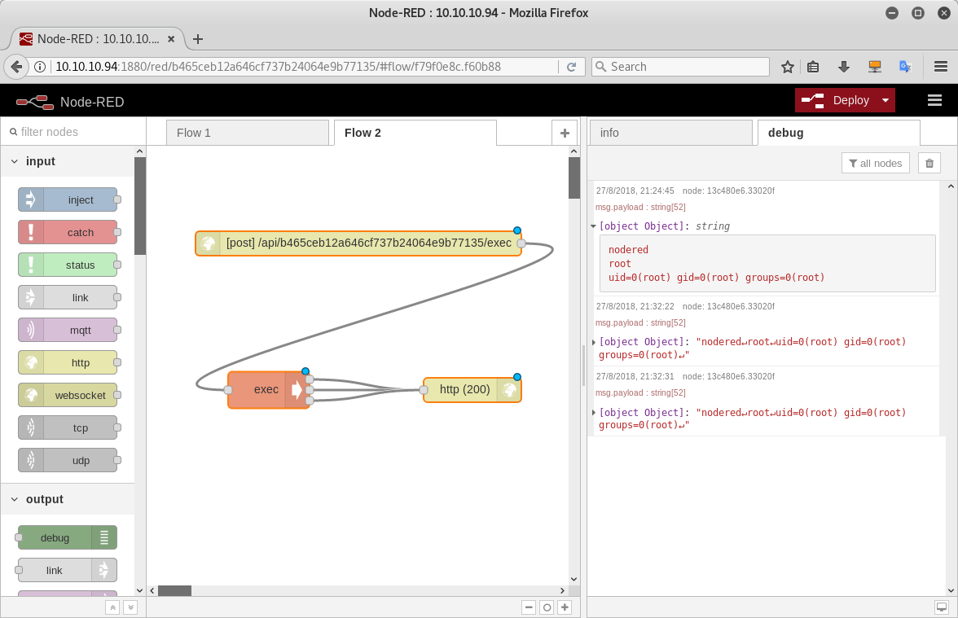Select the udp input node
Screen dimensions: 958x618
(x=68, y=461)
